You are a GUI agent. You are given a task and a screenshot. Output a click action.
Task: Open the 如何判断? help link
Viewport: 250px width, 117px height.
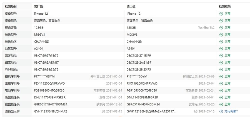[x=231, y=111]
